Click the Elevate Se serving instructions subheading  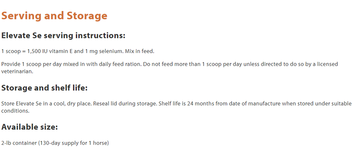pos(63,35)
